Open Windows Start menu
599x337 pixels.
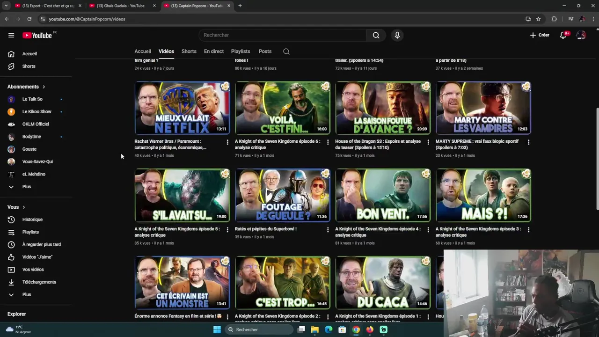[217, 330]
